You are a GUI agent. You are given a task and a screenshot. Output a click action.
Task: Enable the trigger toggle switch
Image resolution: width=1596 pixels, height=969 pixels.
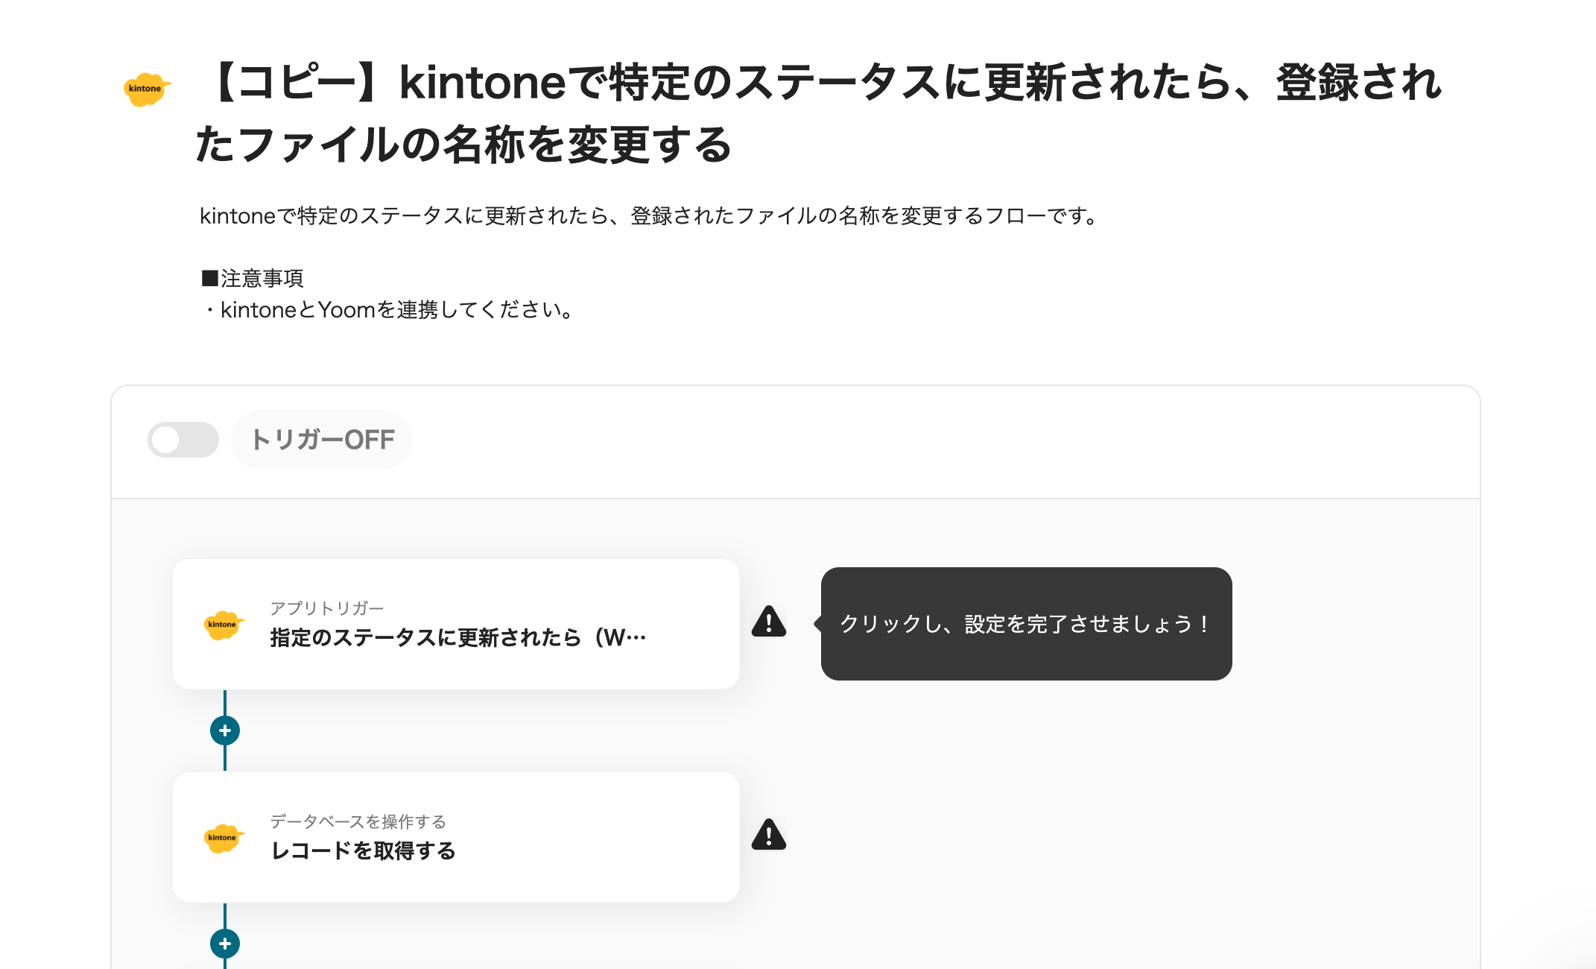point(183,439)
